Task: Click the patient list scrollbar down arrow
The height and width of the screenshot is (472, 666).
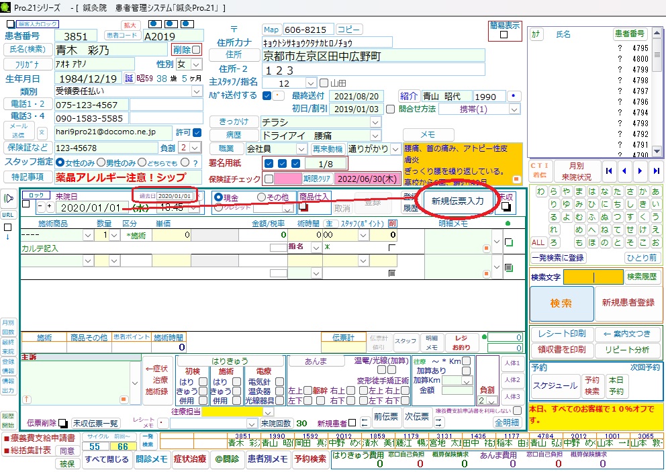Action: (x=657, y=151)
